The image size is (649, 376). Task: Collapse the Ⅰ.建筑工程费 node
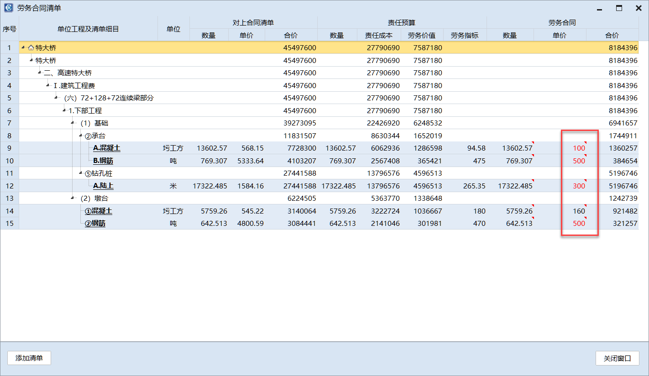[x=48, y=85]
